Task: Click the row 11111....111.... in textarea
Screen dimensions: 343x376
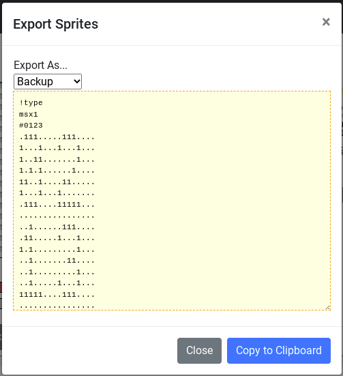Action: 57,295
